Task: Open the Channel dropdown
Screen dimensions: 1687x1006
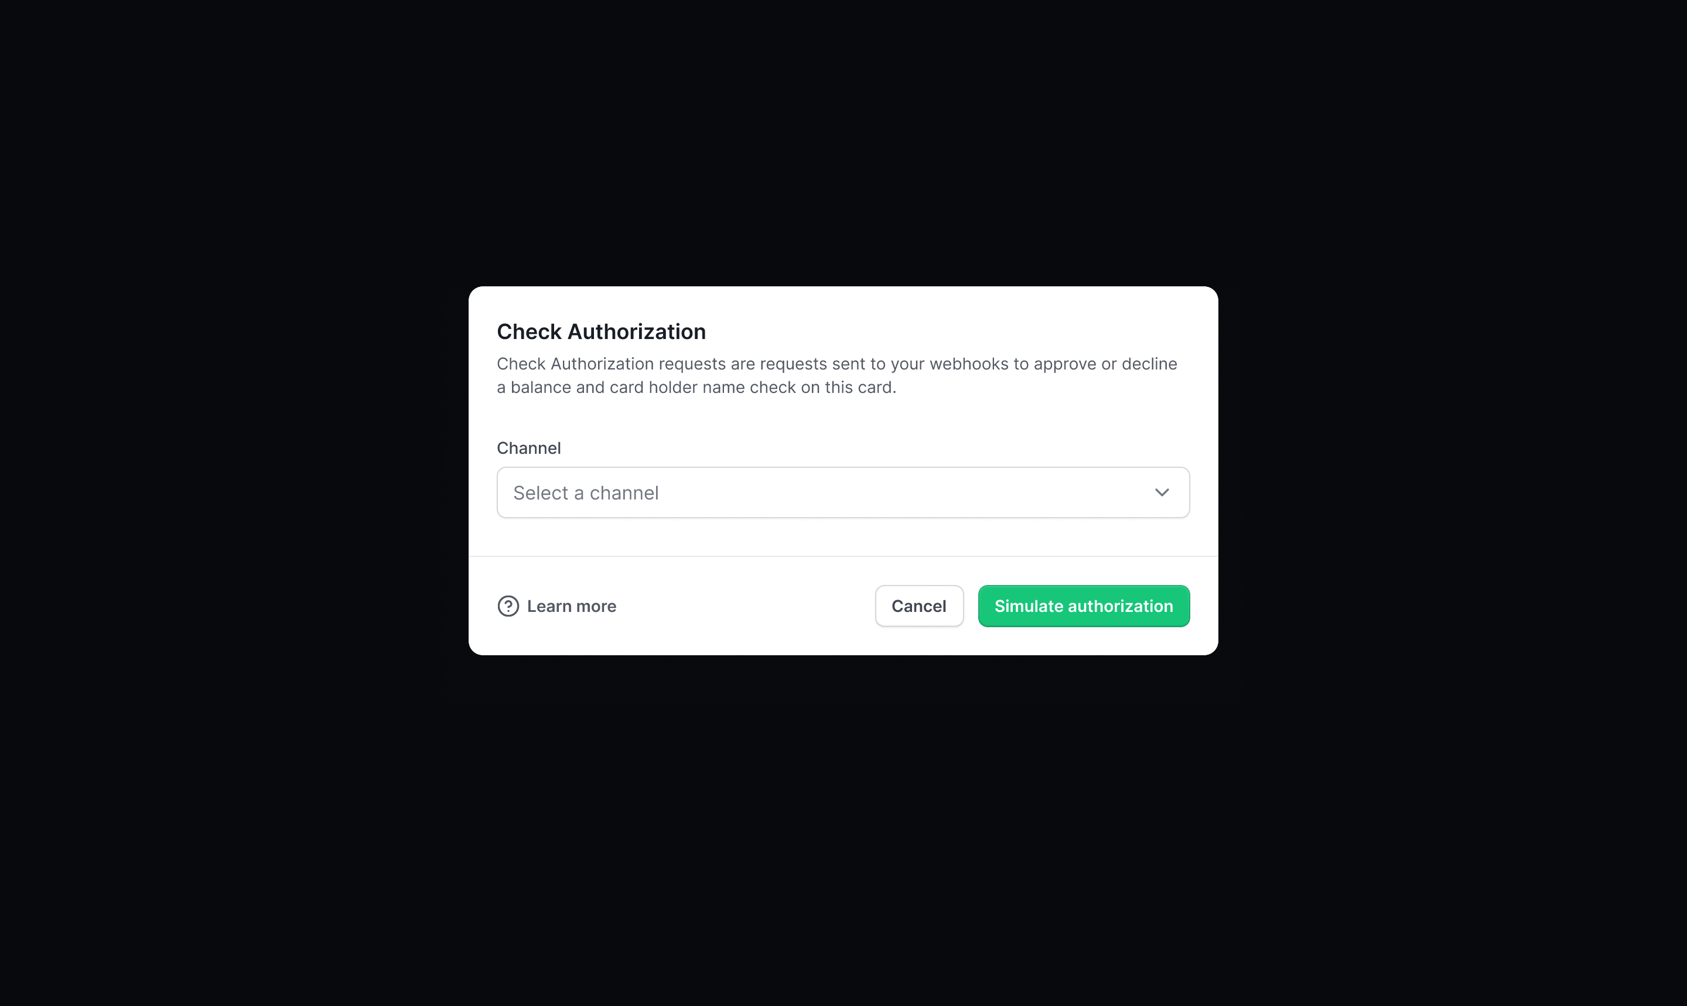Action: (842, 493)
